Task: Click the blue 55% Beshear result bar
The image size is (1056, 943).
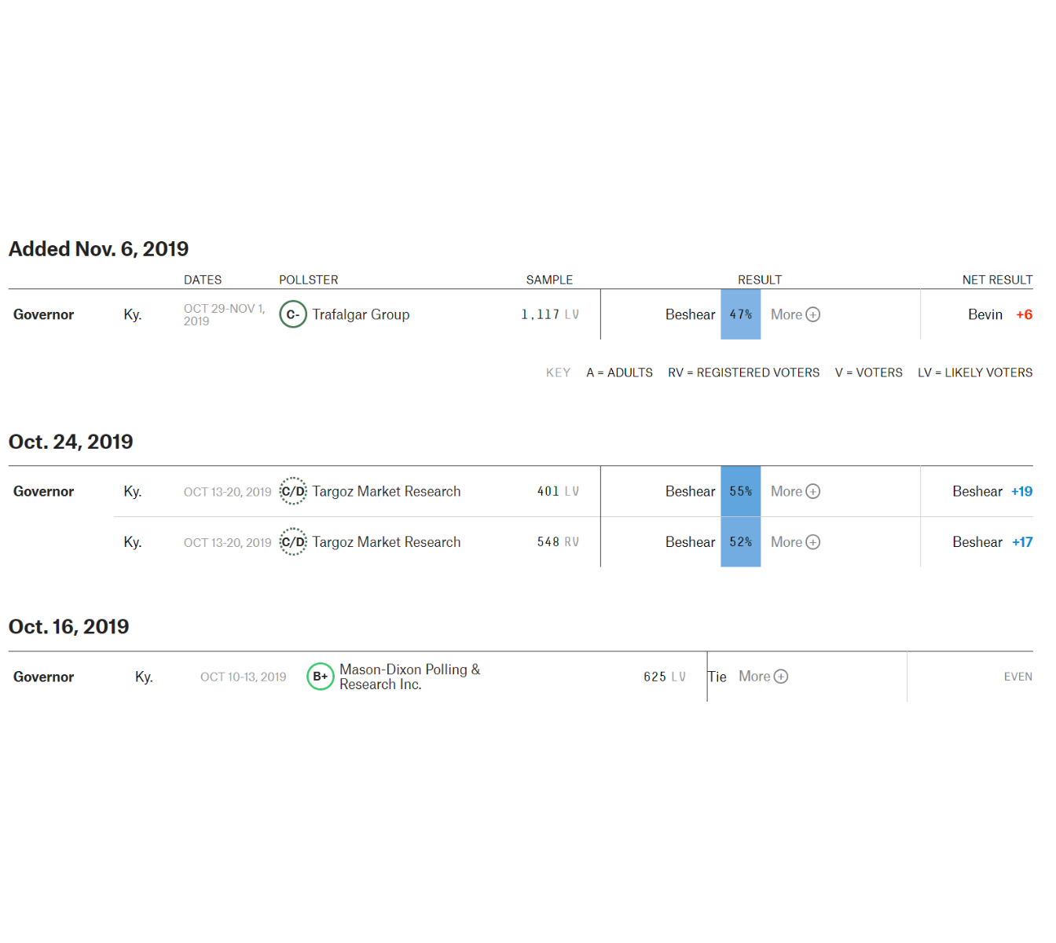Action: 740,491
